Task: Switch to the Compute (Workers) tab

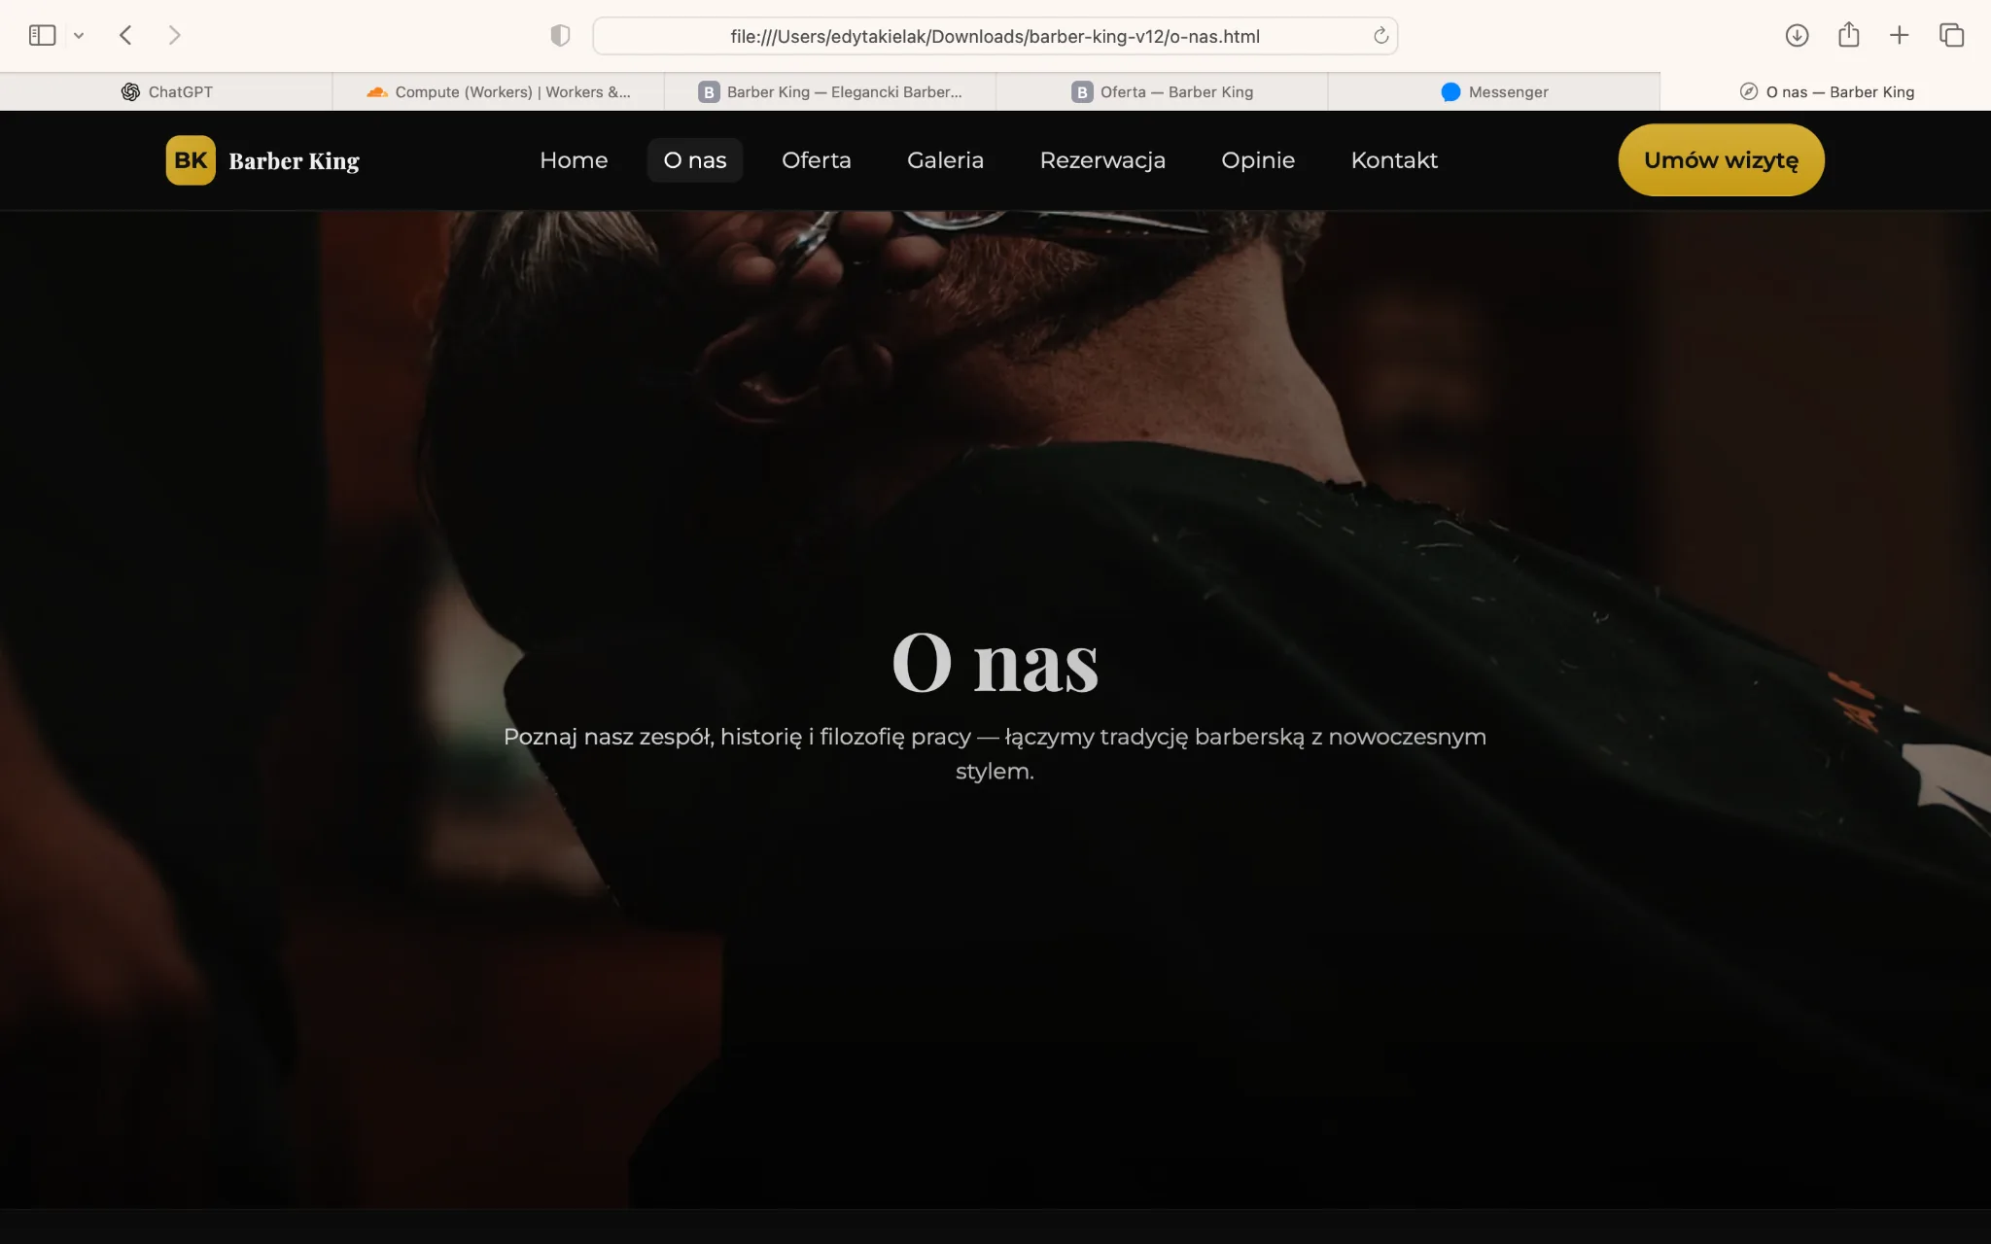Action: [498, 92]
